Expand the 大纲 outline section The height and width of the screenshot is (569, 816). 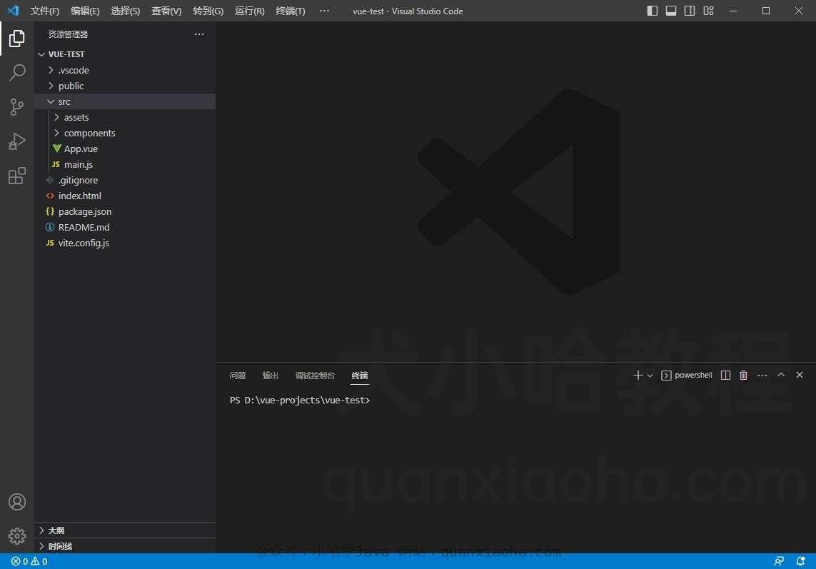(56, 530)
